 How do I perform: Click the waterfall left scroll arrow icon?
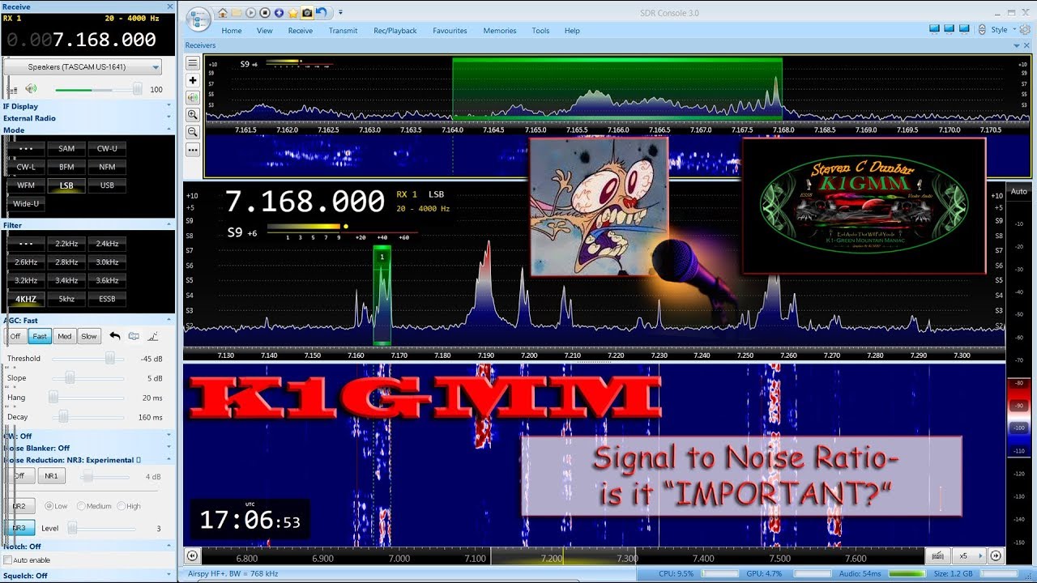(x=192, y=555)
